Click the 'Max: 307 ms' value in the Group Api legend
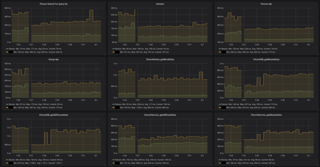Screen dimensions: 320x167 pyautogui.click(x=30, y=107)
